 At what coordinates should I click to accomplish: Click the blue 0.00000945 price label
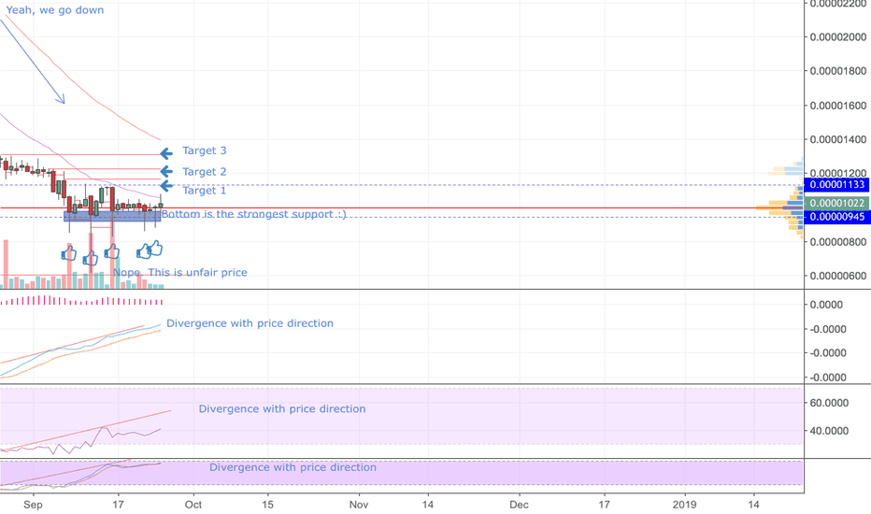pyautogui.click(x=836, y=217)
